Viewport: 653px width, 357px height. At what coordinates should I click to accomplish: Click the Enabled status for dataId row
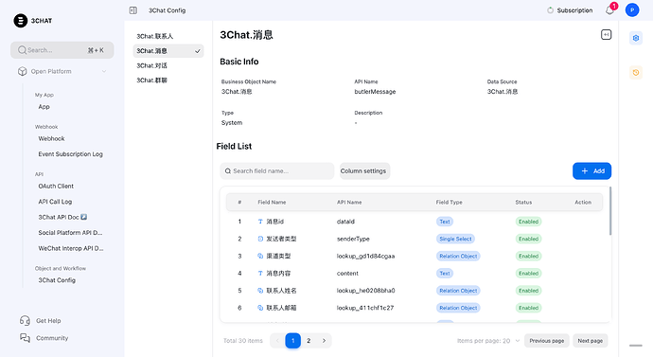528,222
